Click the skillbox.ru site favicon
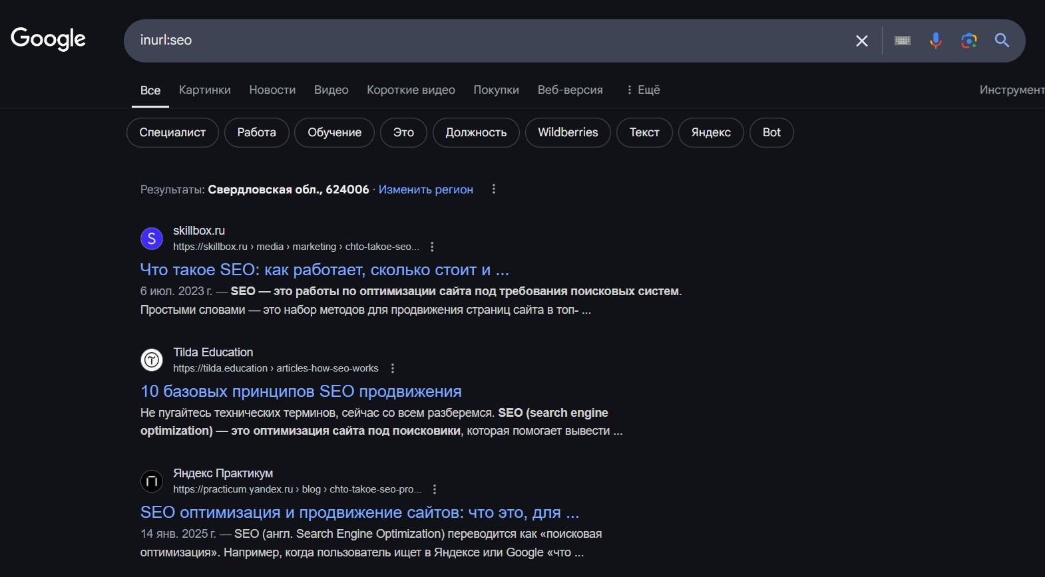 pos(152,239)
